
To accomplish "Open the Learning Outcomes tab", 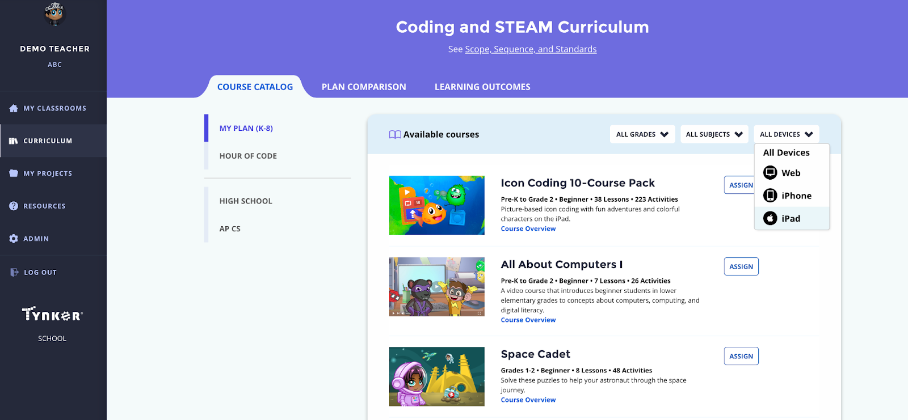I will tap(482, 87).
